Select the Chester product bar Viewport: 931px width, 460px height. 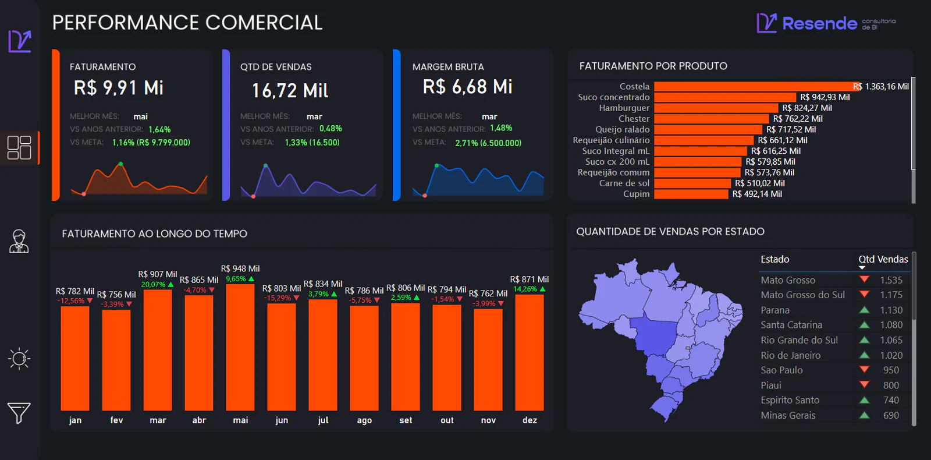(712, 119)
